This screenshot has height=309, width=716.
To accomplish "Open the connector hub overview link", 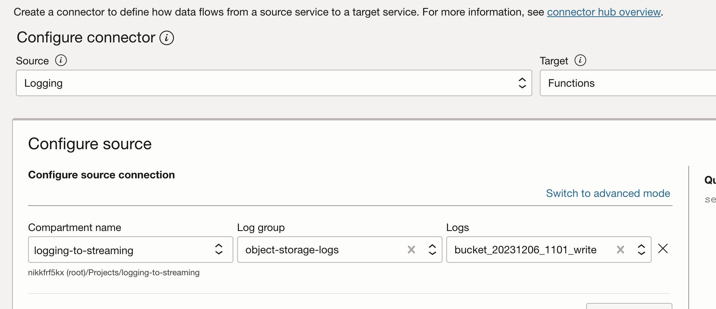I will pos(603,12).
